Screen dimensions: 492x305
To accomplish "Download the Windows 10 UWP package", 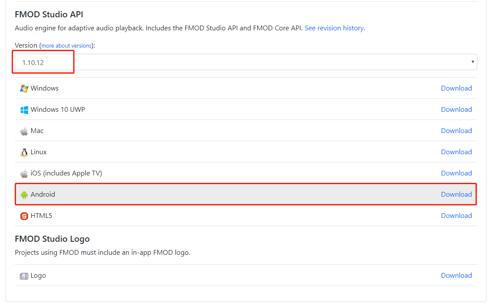I will (x=456, y=110).
